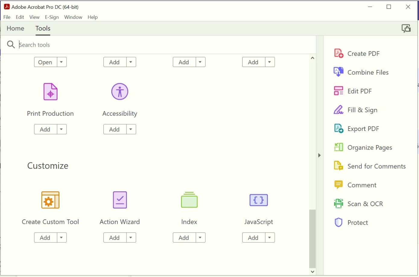This screenshot has height=277, width=419.
Task: Click the Comment speech bubble icon
Action: (x=338, y=185)
